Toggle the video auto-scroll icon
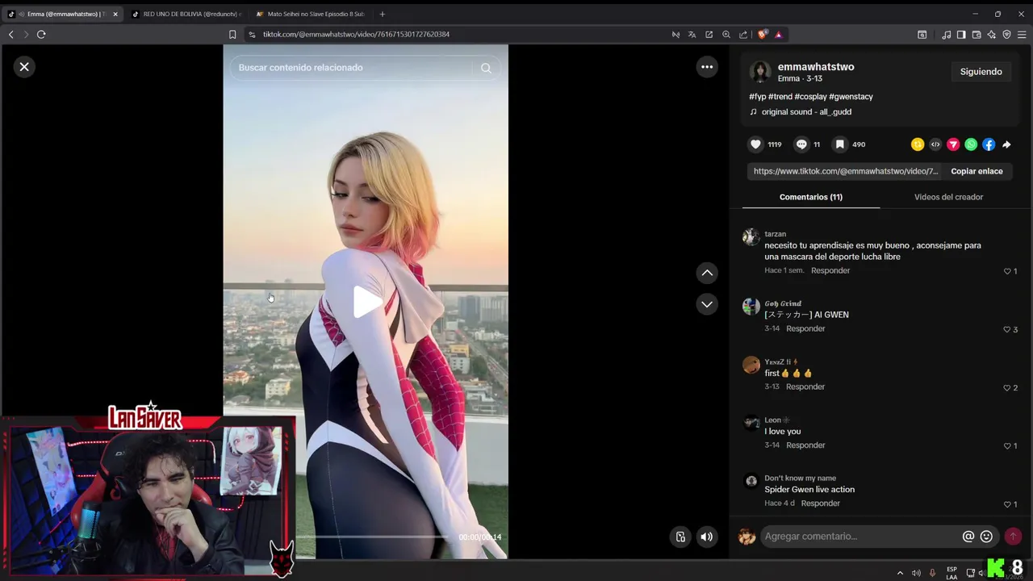Image resolution: width=1033 pixels, height=581 pixels. pos(680,537)
